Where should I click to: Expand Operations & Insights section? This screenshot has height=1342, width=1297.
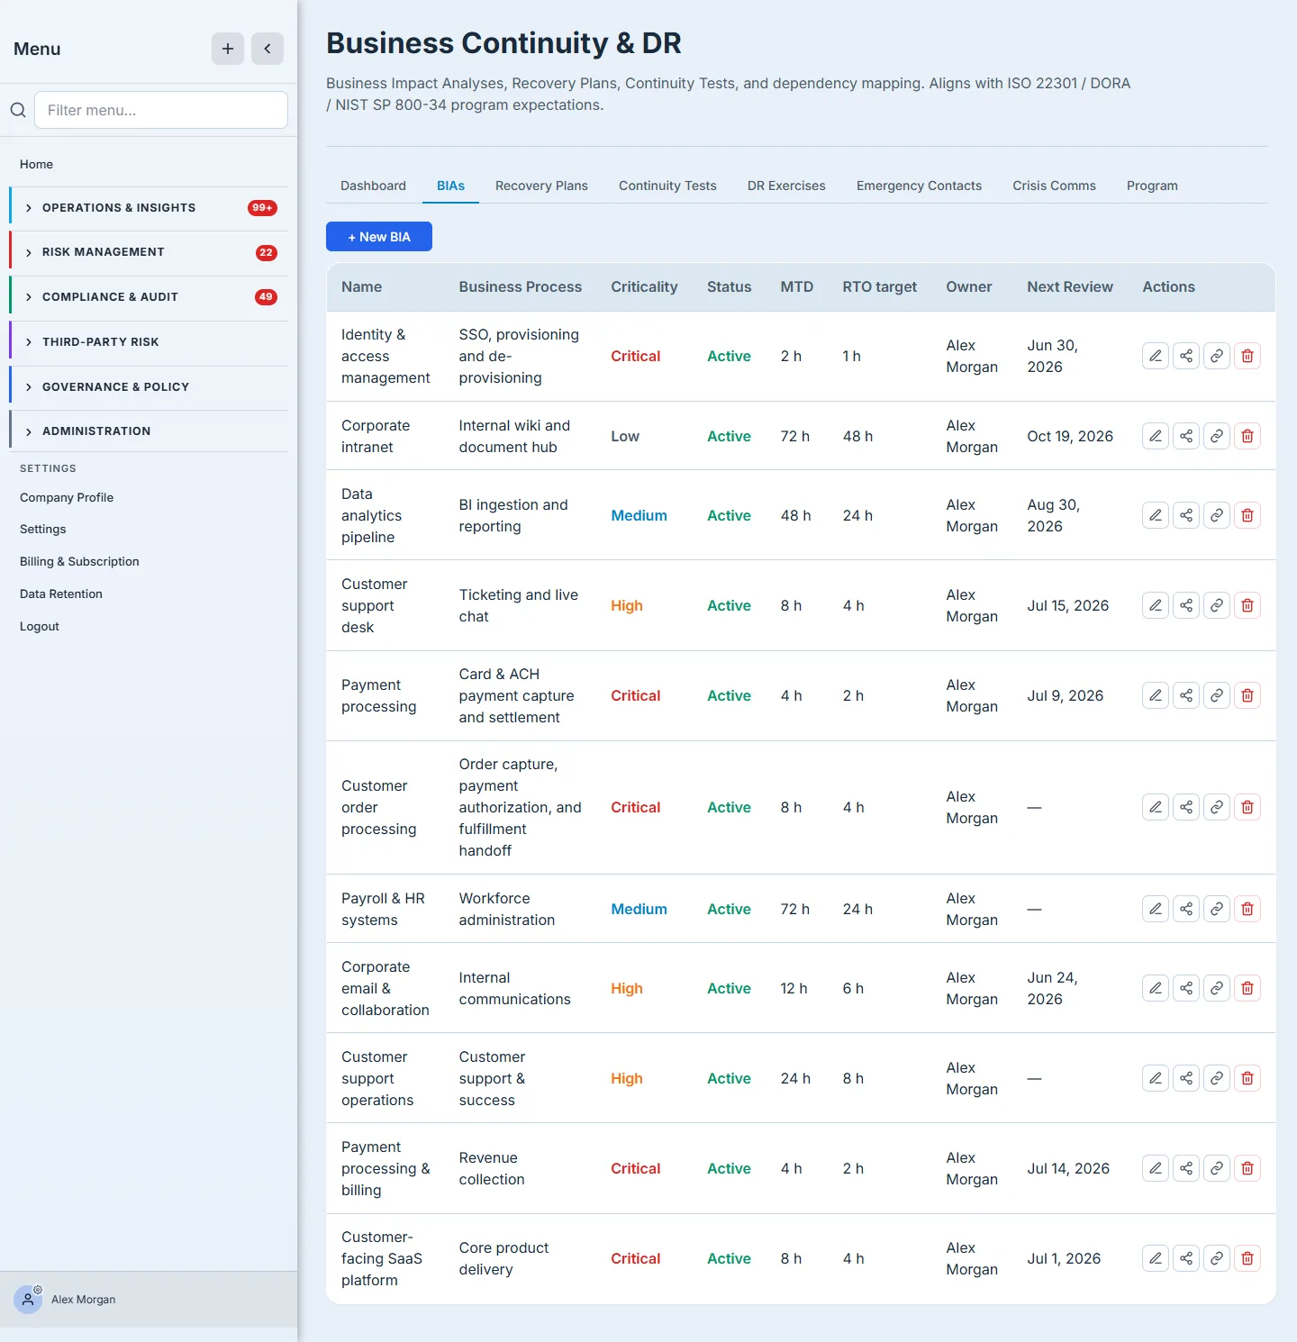coord(149,208)
